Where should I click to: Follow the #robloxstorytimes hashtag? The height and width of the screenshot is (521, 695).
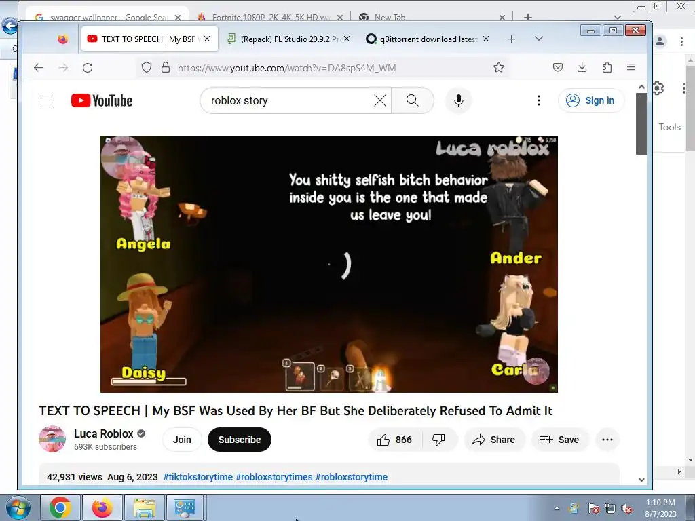click(274, 477)
